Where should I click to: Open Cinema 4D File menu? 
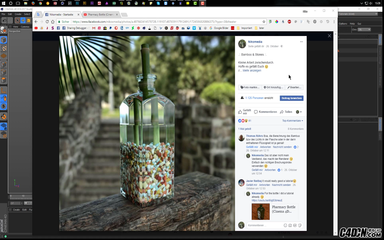[3, 14]
